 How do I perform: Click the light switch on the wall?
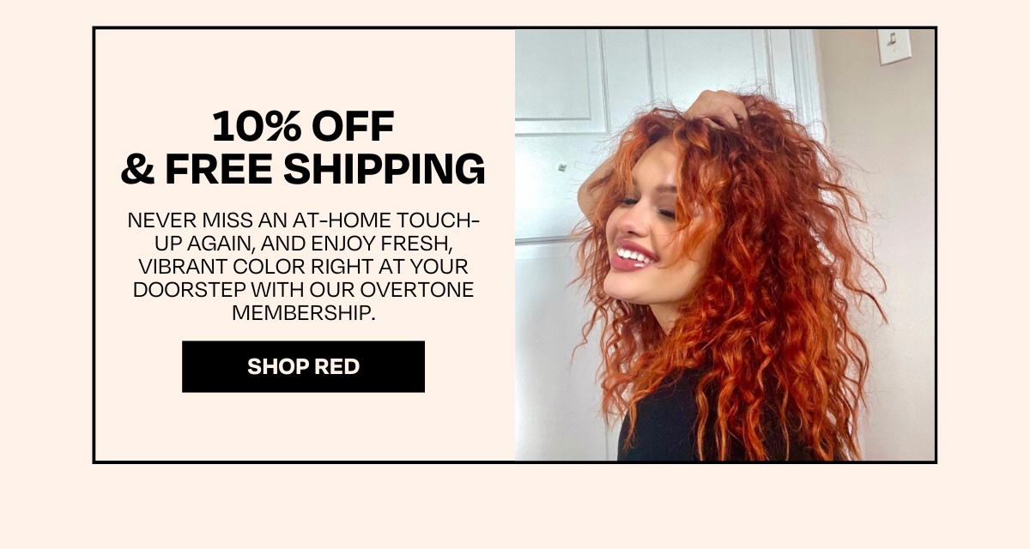894,45
